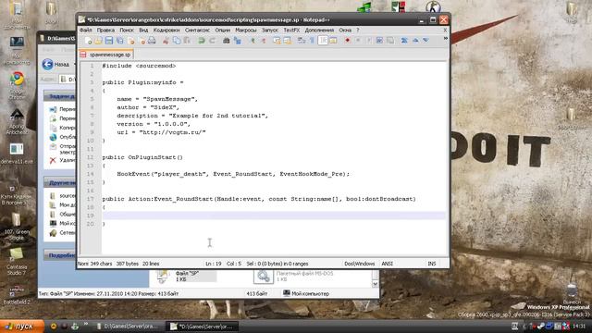
Task: Toggle synchronized horizontal scrolling
Action: [x=288, y=41]
